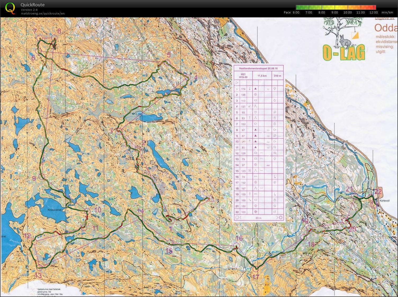Click the 11,5 km course length cell

pyautogui.click(x=262, y=76)
